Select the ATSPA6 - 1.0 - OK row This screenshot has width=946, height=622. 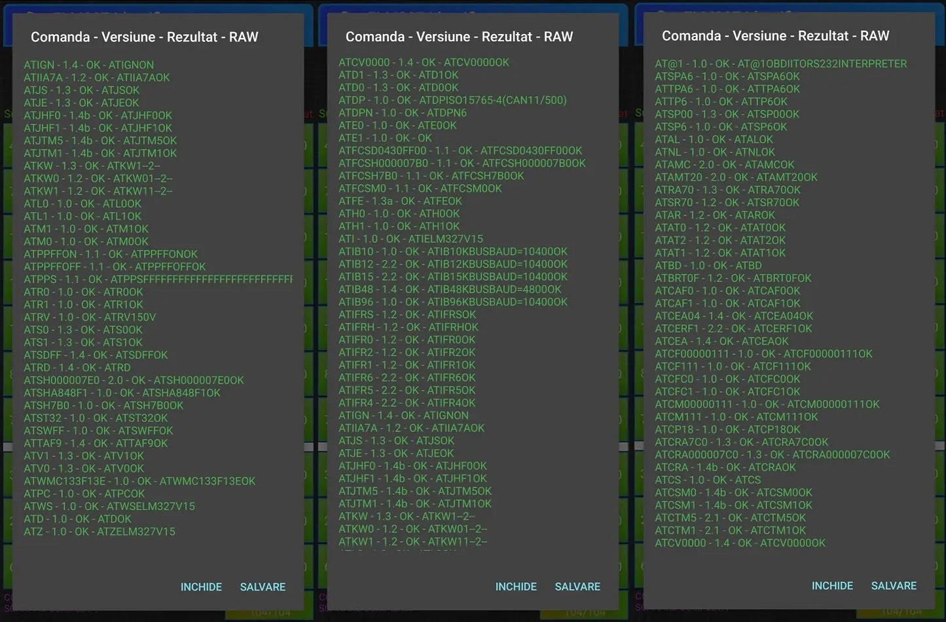pyautogui.click(x=727, y=77)
